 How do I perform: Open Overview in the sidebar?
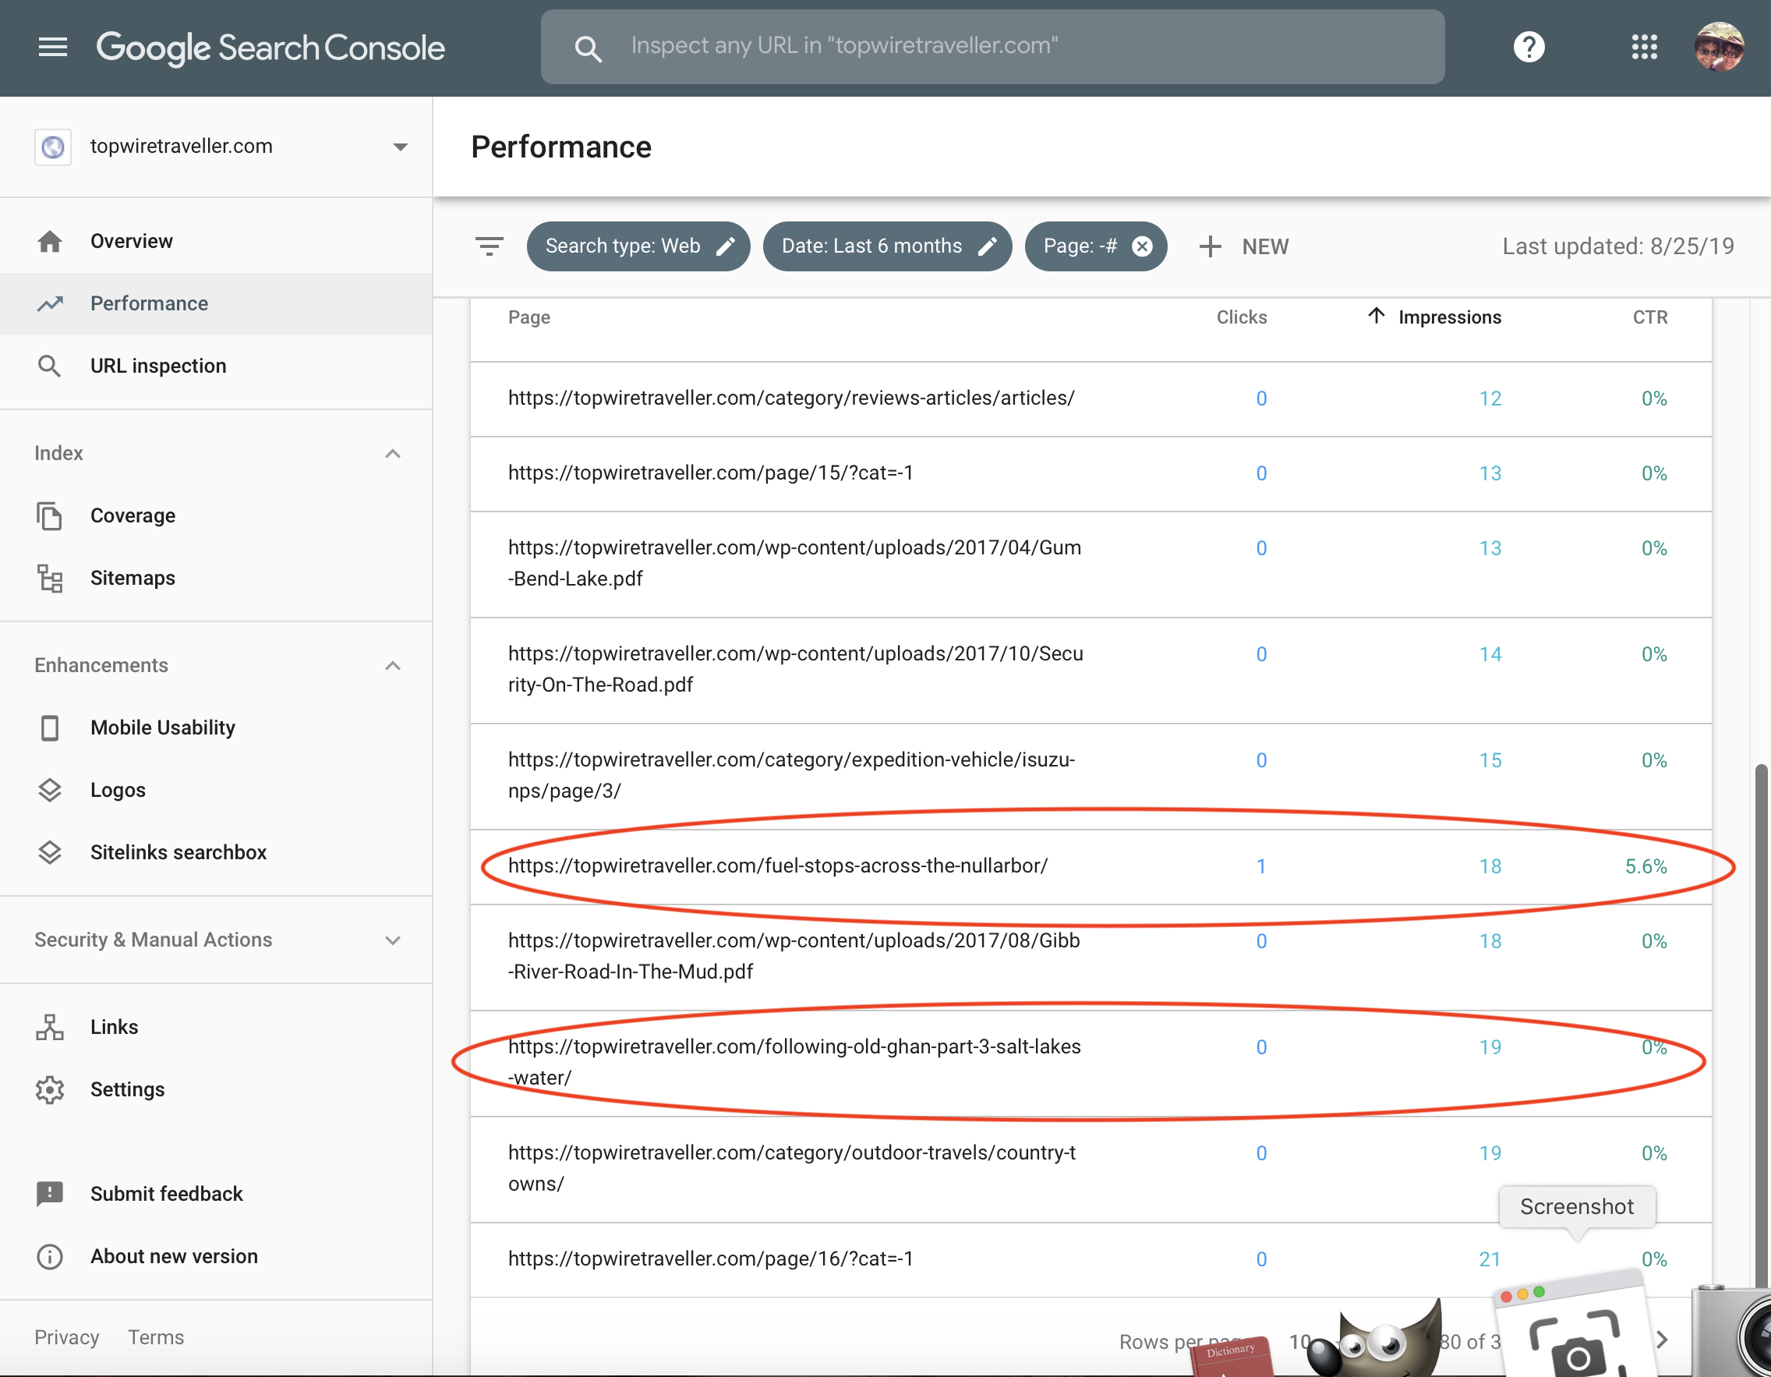point(216,241)
